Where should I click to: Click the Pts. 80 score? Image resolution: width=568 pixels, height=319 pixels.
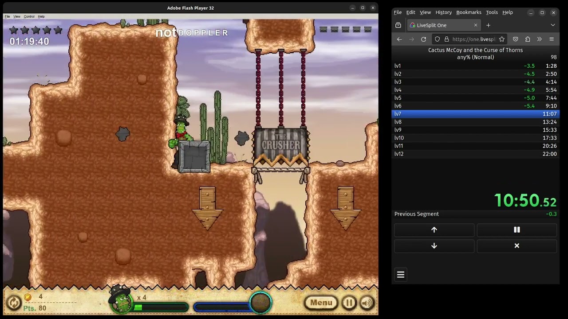tap(35, 308)
